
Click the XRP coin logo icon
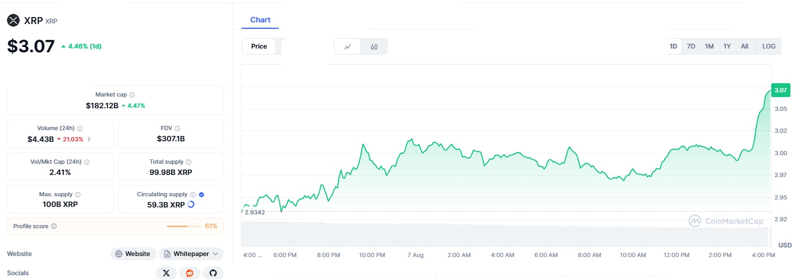(13, 20)
